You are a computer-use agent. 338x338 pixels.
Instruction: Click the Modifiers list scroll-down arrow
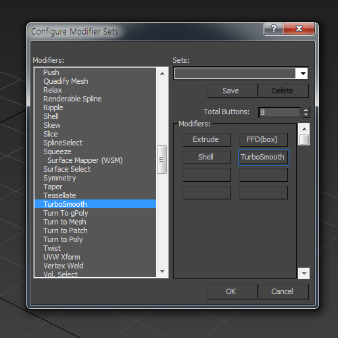(162, 272)
